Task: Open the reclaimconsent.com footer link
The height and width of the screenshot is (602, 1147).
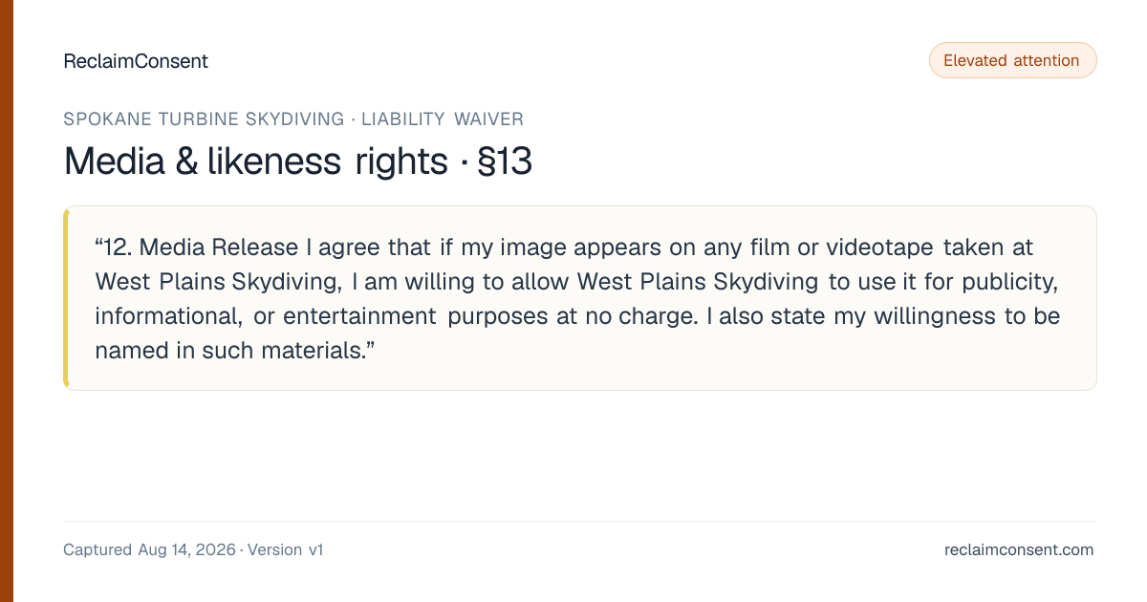Action: pos(1019,550)
